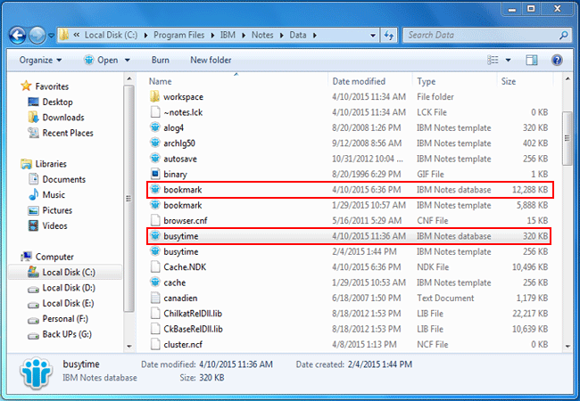The width and height of the screenshot is (580, 401).
Task: Sort by the Type column header
Action: click(x=427, y=82)
